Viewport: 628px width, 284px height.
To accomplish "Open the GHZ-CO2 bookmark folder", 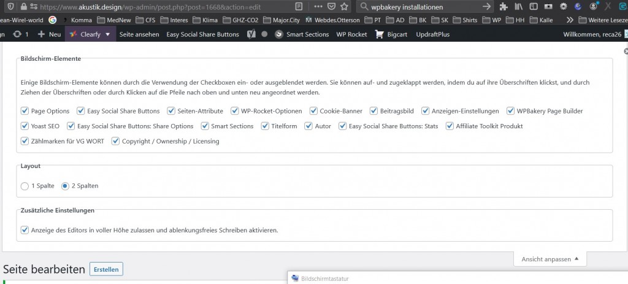I will tap(240, 20).
